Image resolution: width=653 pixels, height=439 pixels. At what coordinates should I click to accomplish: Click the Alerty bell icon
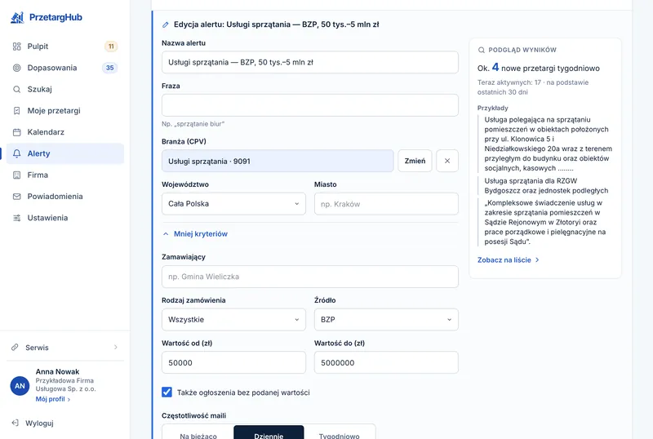tap(16, 153)
